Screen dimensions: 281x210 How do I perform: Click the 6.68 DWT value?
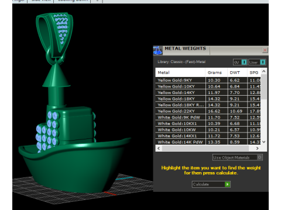pos(235,124)
